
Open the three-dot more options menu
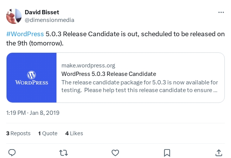(x=221, y=12)
